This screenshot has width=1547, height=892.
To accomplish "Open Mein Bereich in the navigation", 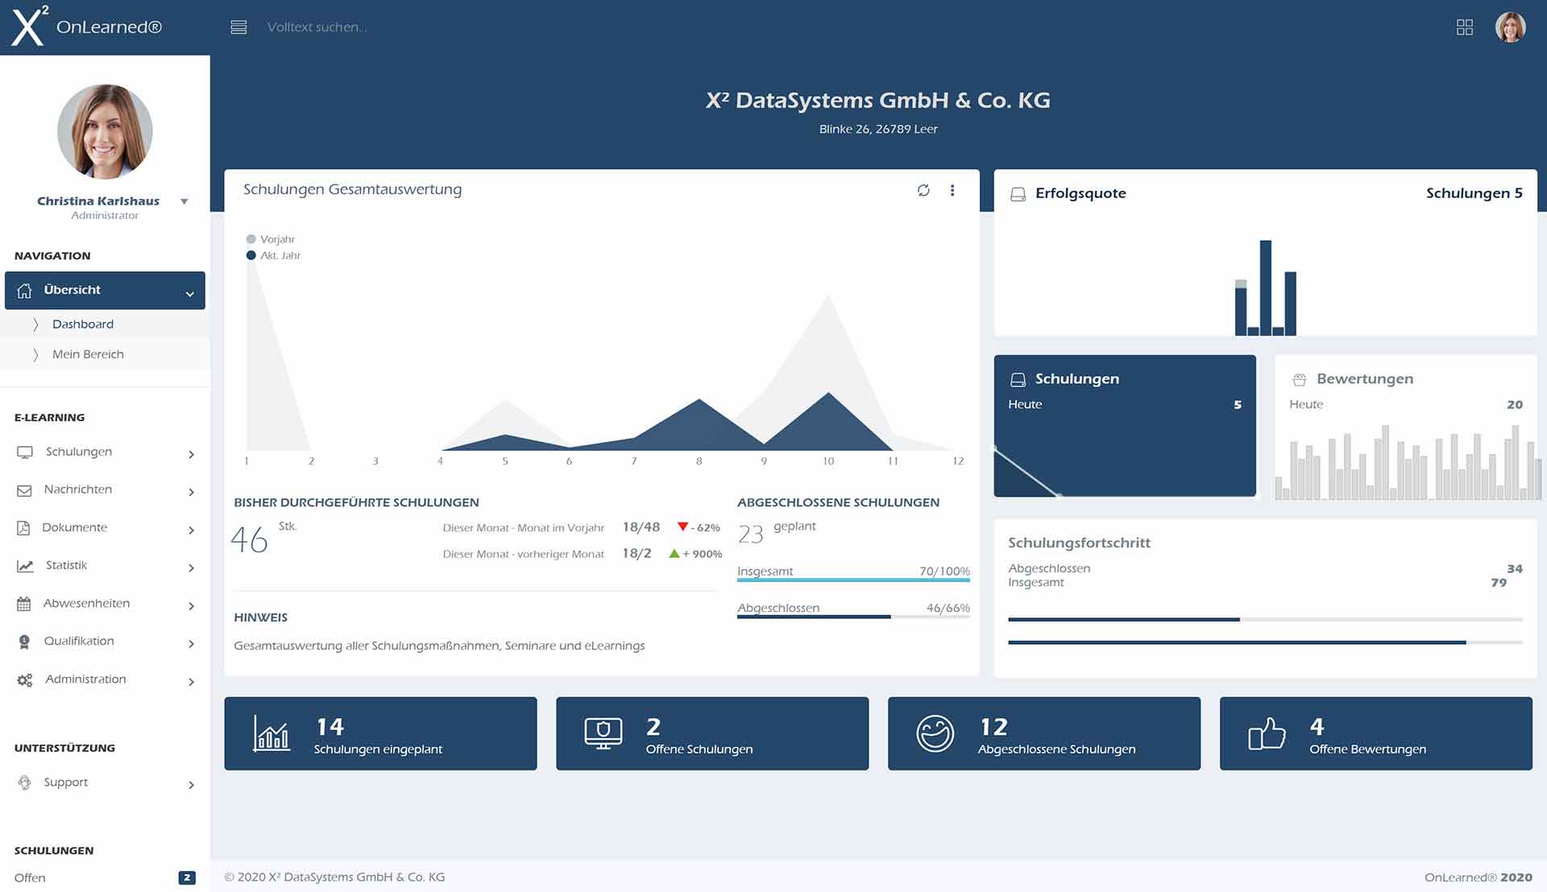I will [88, 354].
